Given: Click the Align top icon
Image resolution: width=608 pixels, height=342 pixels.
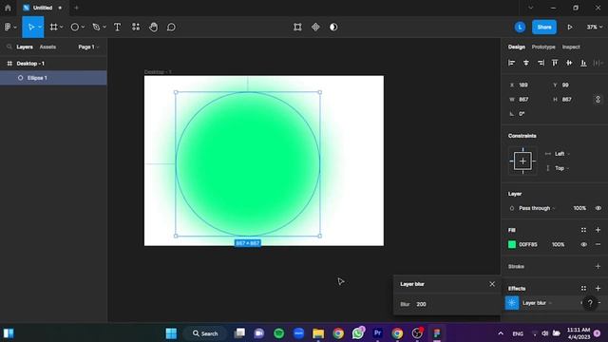Looking at the screenshot, I should (x=555, y=63).
